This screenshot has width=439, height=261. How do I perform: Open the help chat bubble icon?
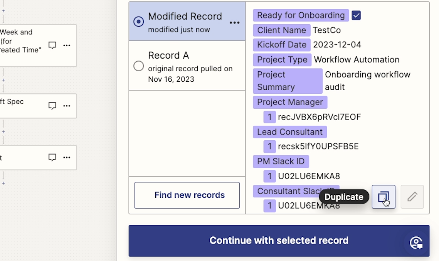pos(416,243)
